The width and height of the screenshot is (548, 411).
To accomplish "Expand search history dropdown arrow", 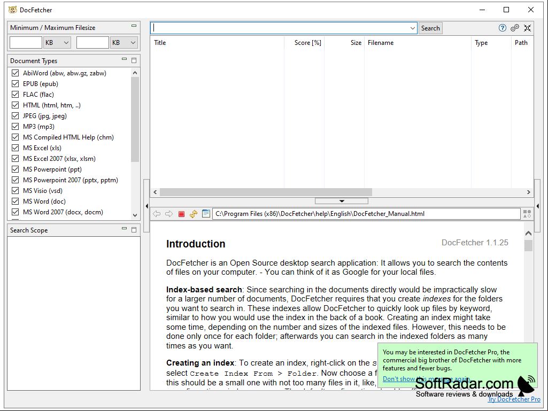I will pyautogui.click(x=412, y=28).
